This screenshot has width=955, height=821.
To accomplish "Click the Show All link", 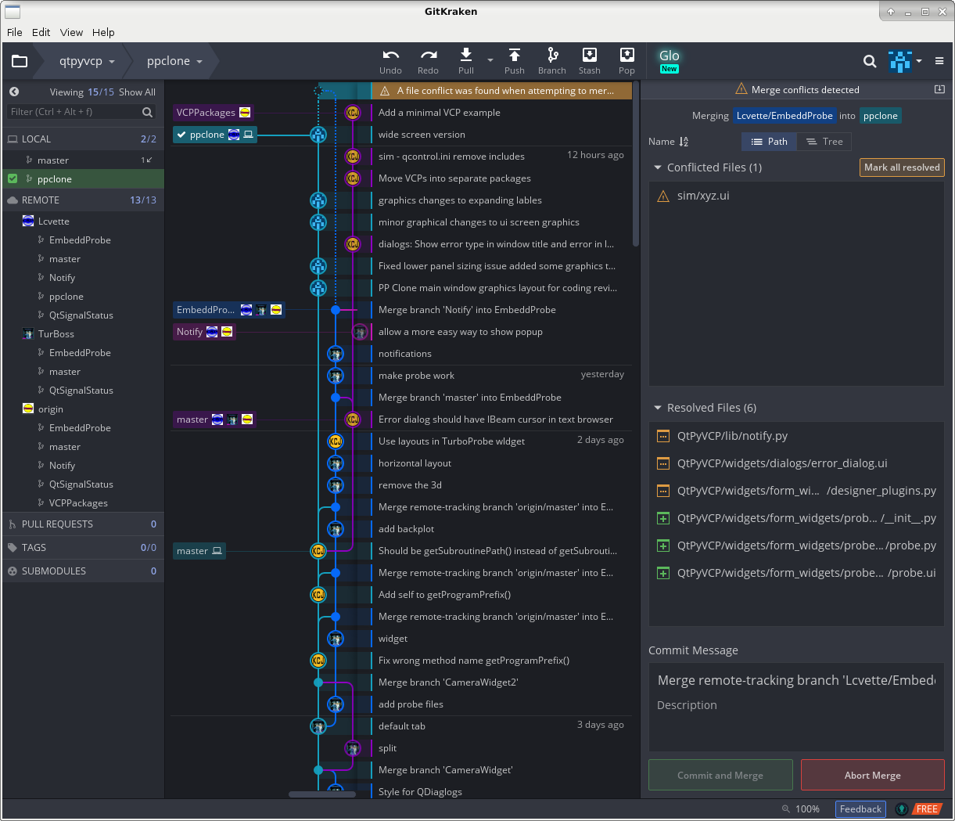I will (x=137, y=92).
